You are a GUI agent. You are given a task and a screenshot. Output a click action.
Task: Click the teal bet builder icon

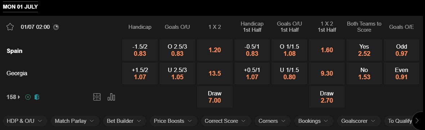(37, 97)
